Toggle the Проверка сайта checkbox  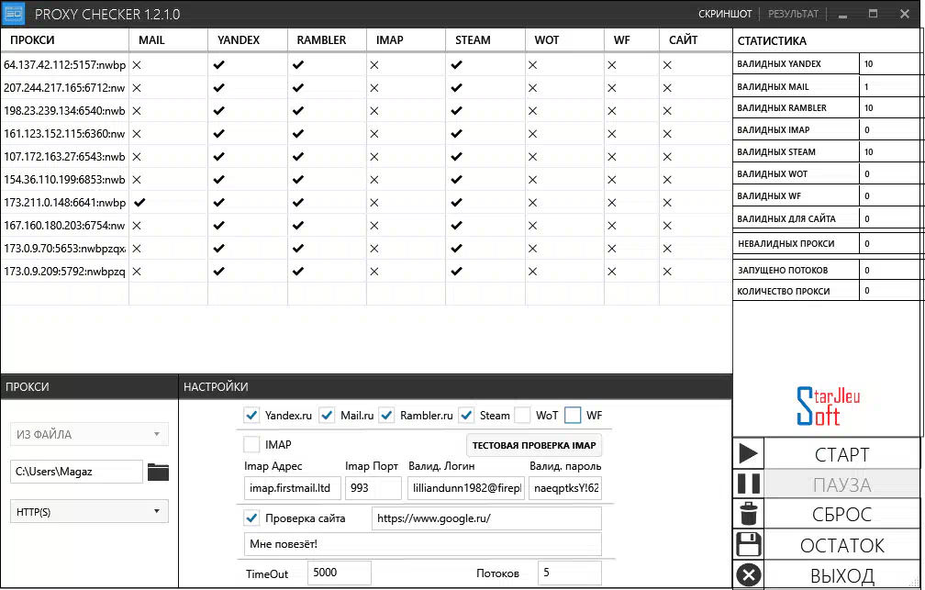click(x=251, y=518)
